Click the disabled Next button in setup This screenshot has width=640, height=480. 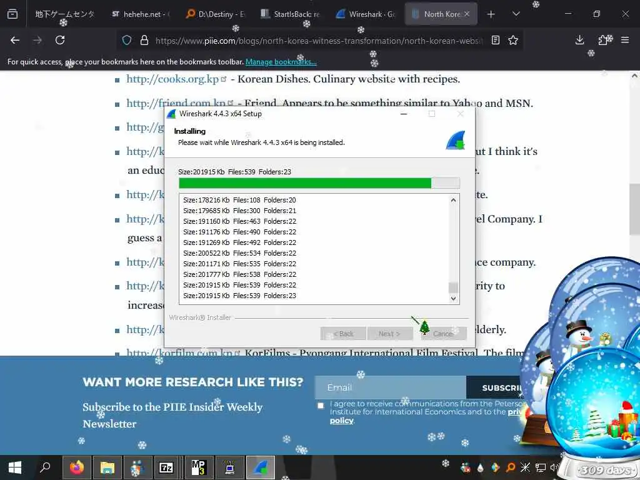click(389, 334)
